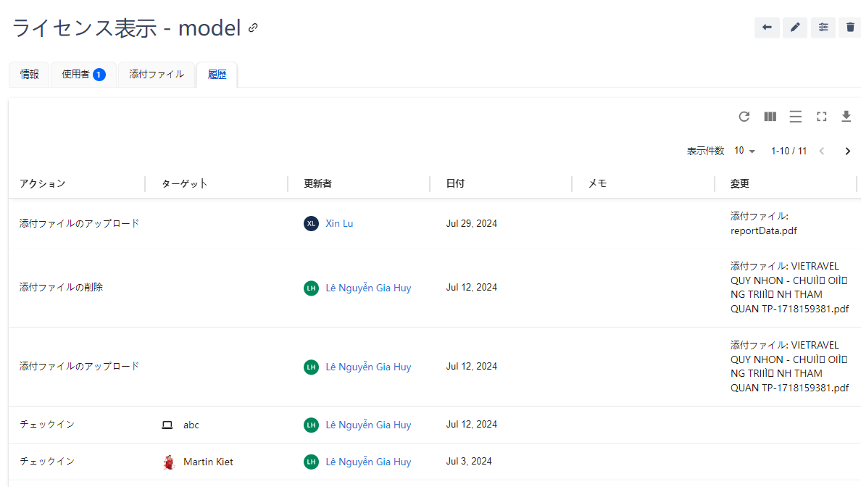Switch to the 情報 tab
Image resolution: width=861 pixels, height=487 pixels.
(30, 74)
